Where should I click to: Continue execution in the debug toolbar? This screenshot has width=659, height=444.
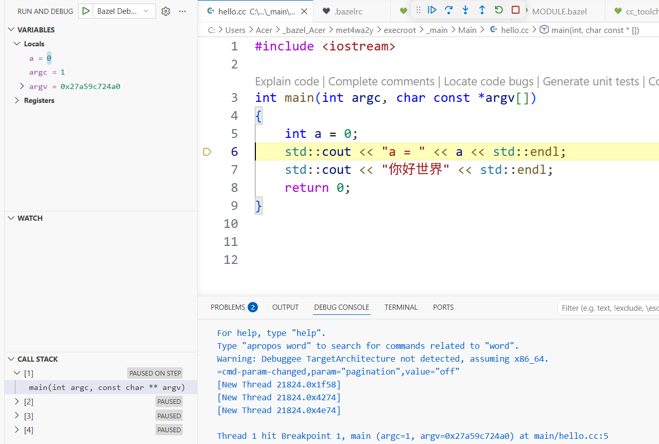click(432, 10)
